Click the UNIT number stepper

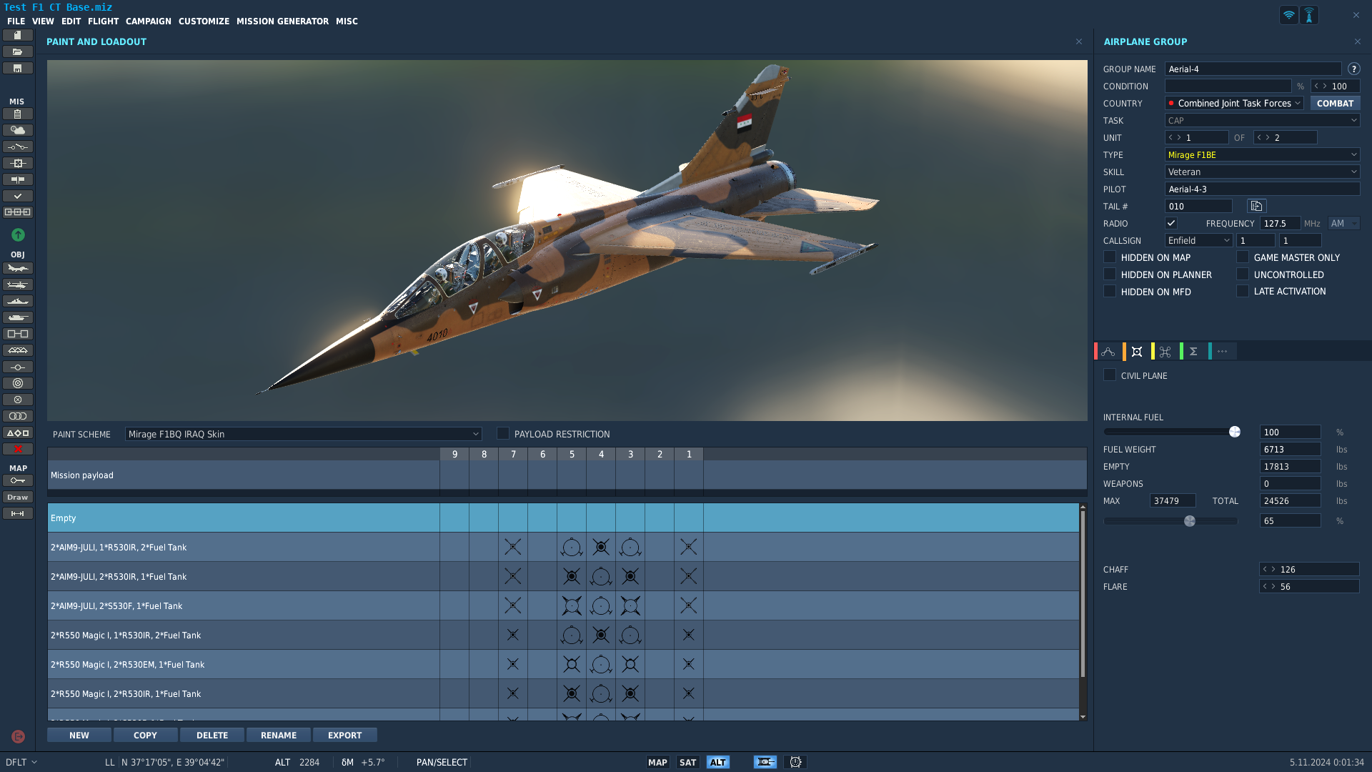click(x=1196, y=137)
